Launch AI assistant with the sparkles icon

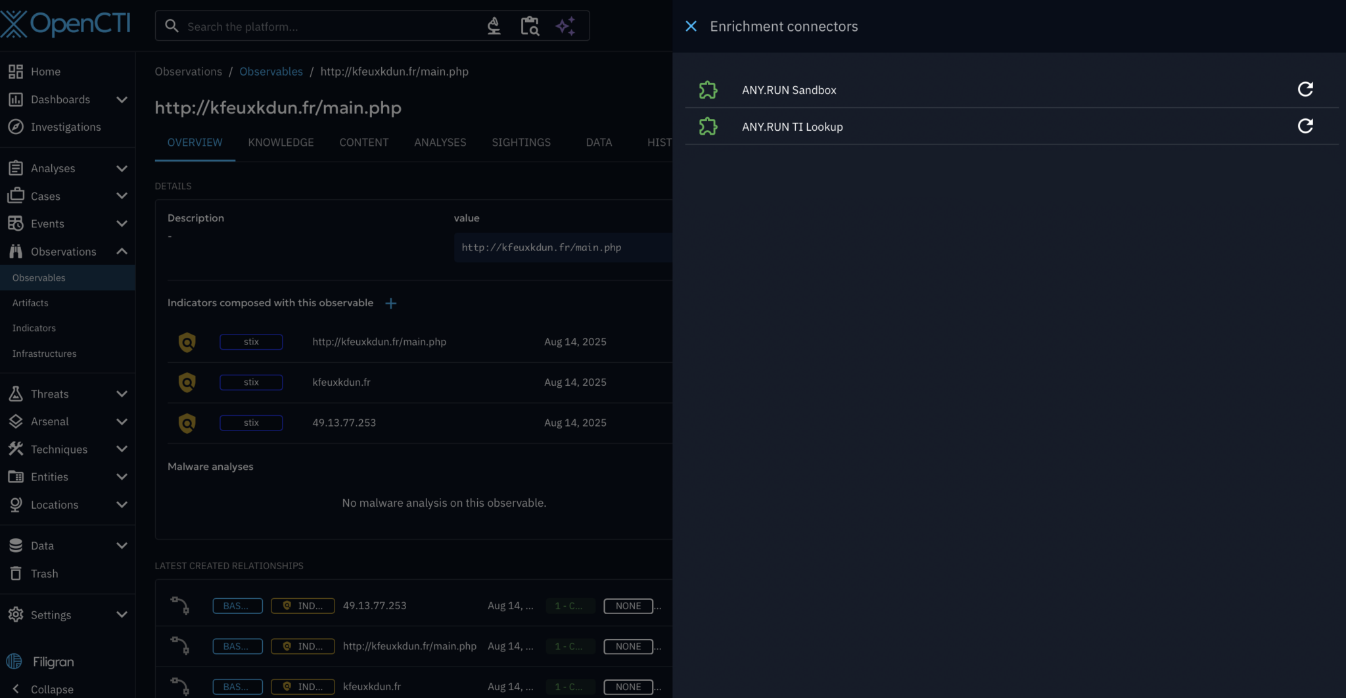[565, 26]
